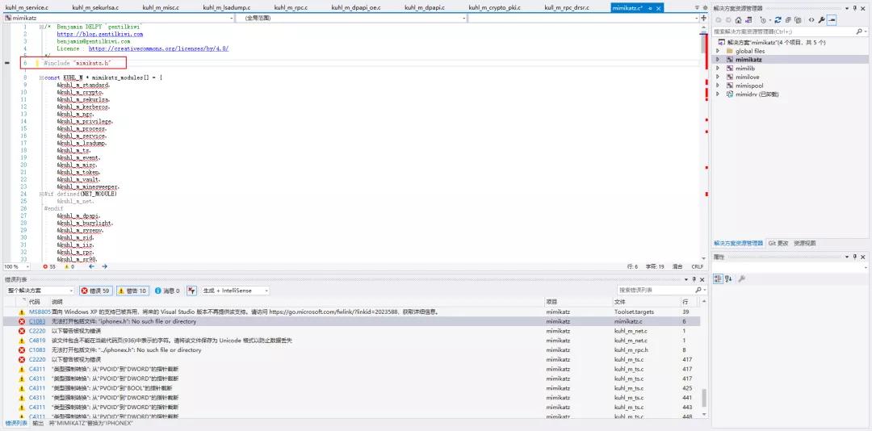Toggle Messages 0 filter button
Image resolution: width=872 pixels, height=431 pixels.
pyautogui.click(x=167, y=291)
